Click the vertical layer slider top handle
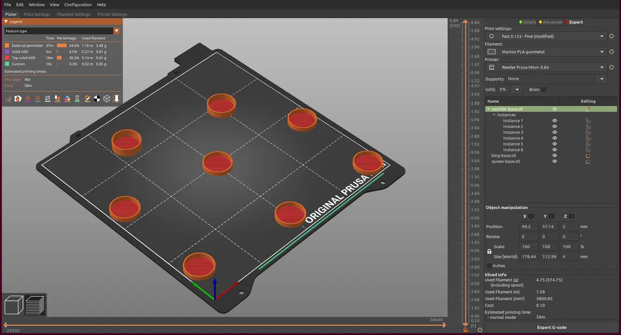This screenshot has height=335, width=621. point(465,22)
